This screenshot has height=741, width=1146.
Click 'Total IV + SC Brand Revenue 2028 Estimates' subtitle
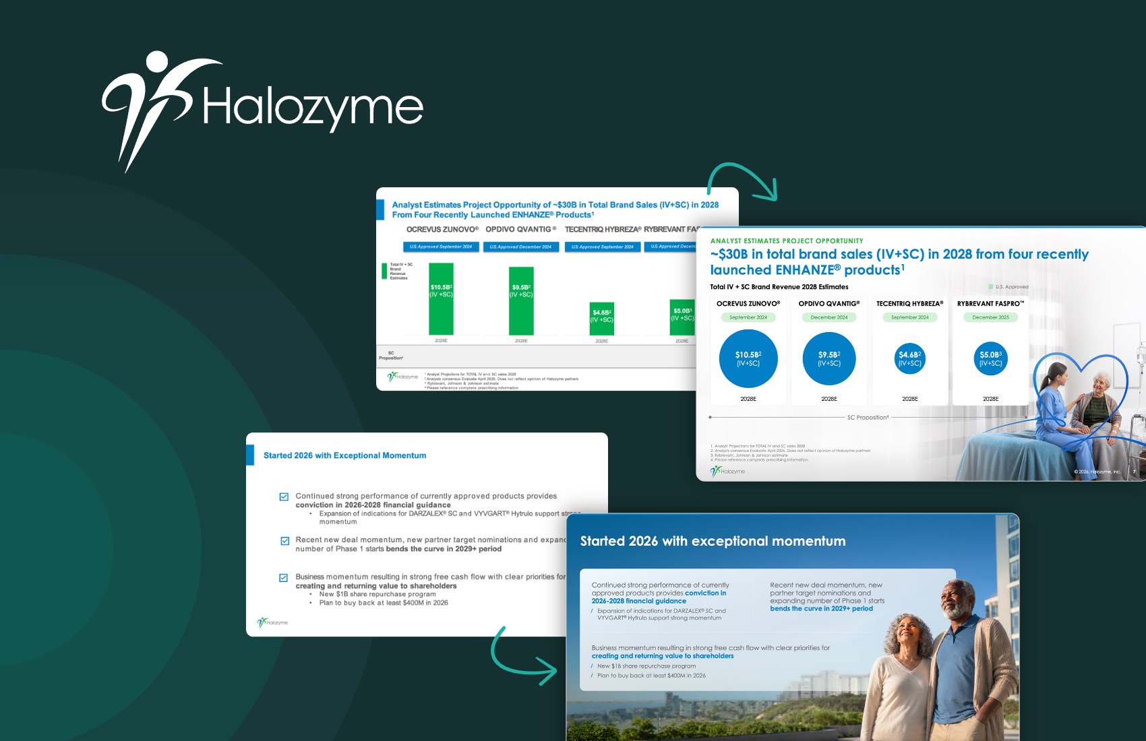tap(779, 287)
